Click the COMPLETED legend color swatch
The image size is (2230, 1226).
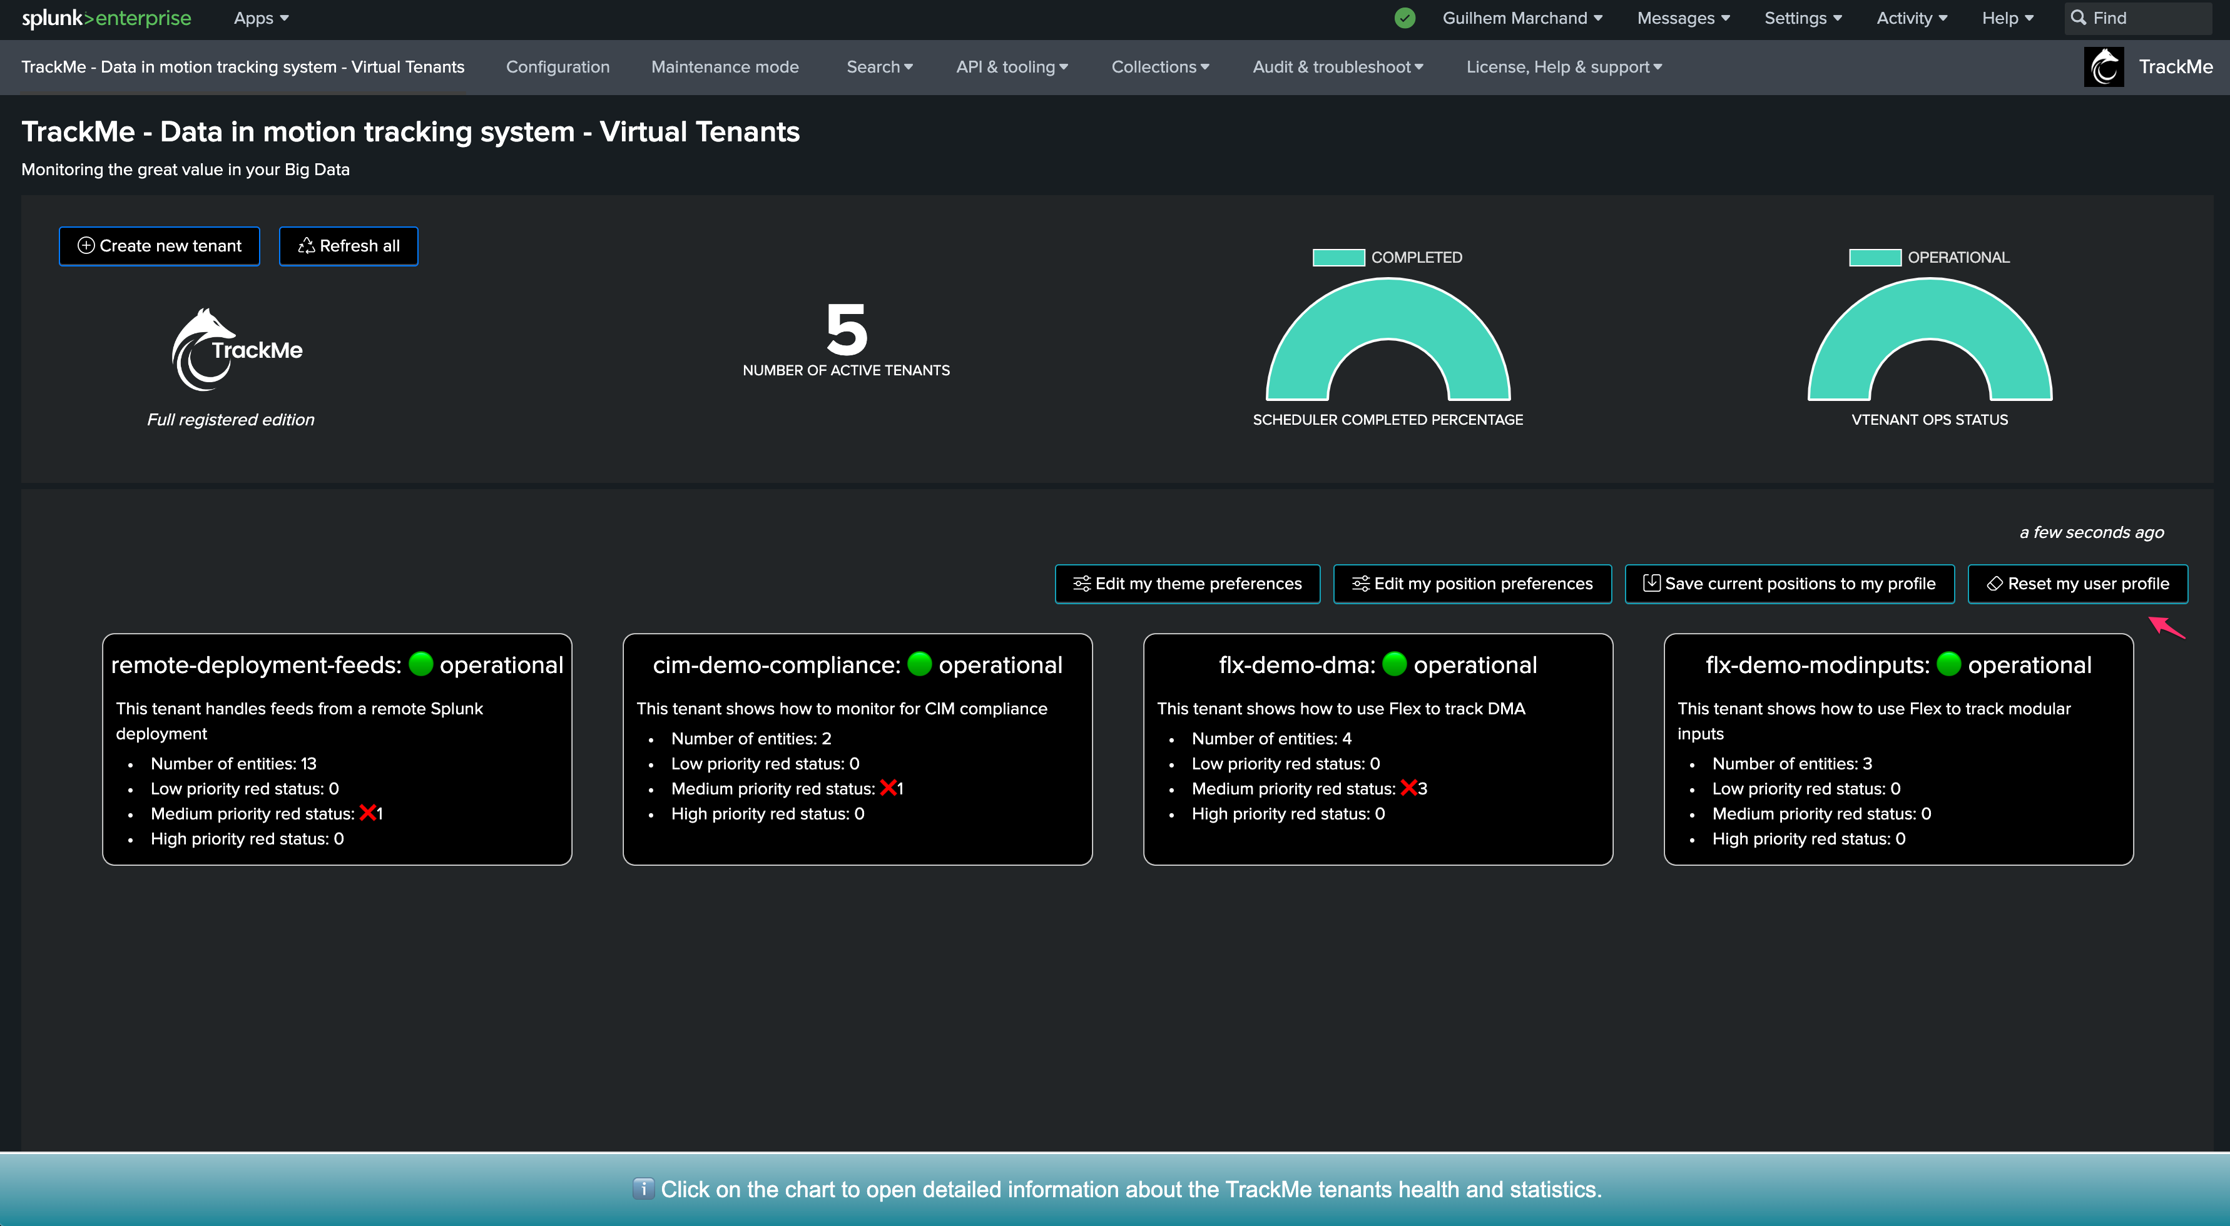pyautogui.click(x=1338, y=257)
